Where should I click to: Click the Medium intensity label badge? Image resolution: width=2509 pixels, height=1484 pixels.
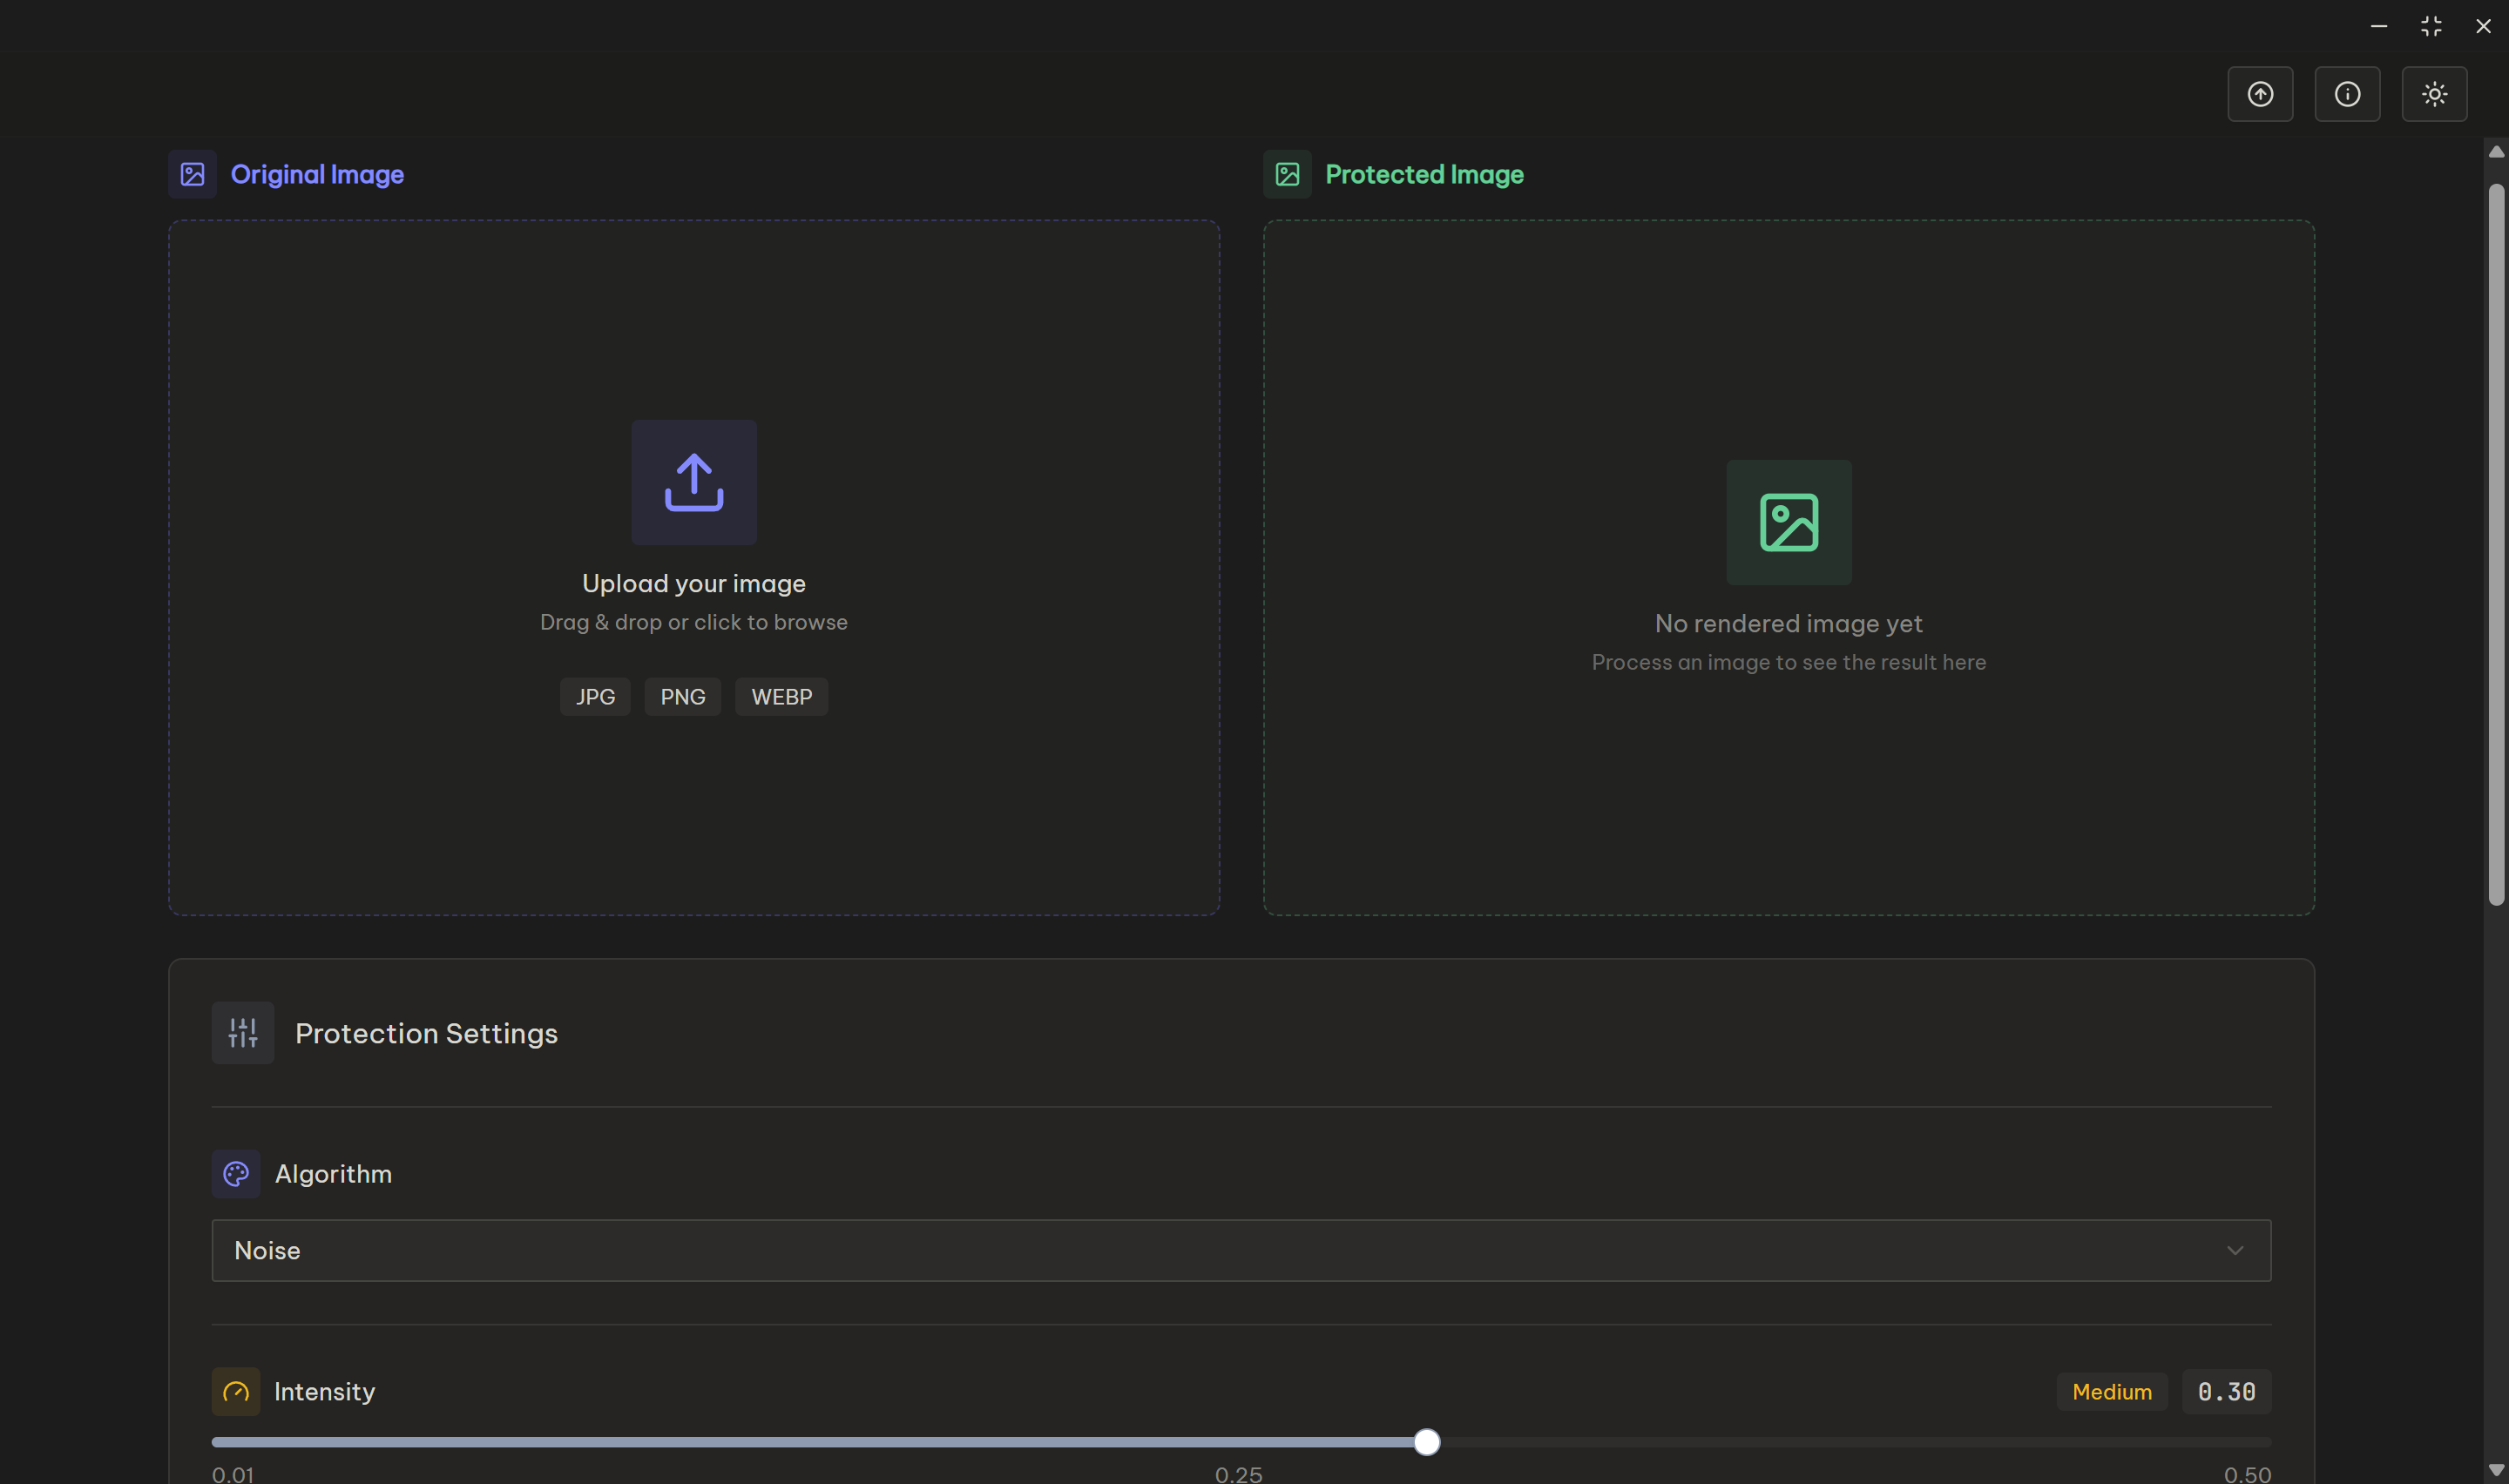2111,1391
